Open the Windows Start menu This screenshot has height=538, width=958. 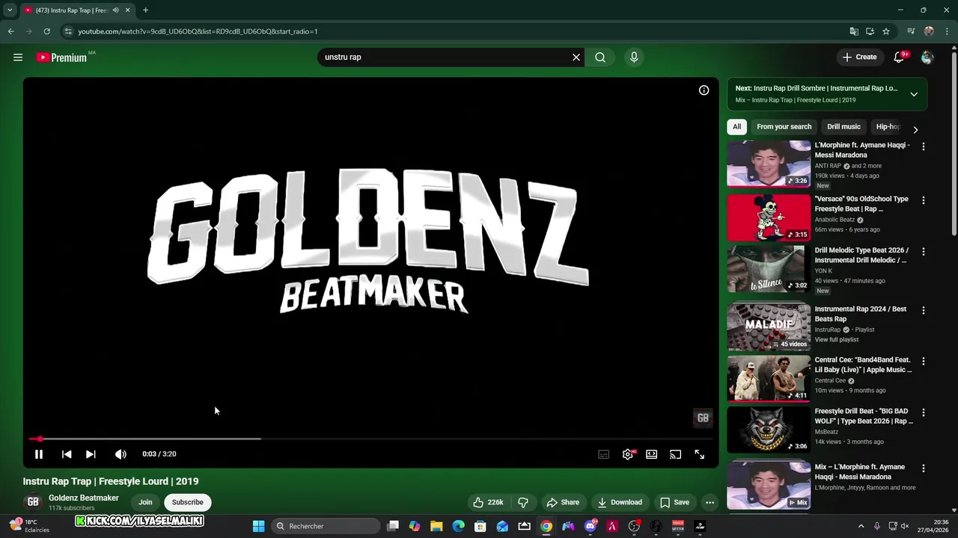point(258,526)
